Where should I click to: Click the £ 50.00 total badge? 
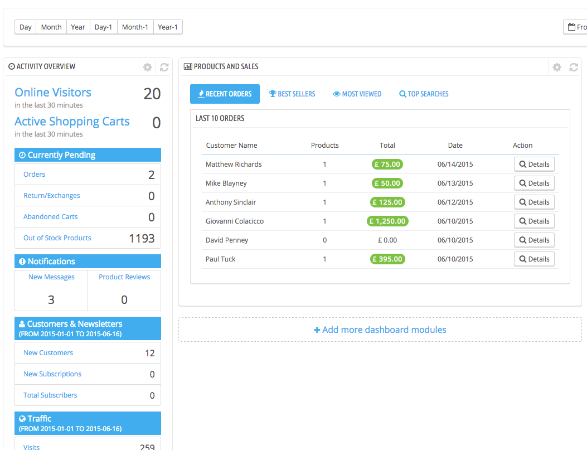pyautogui.click(x=387, y=183)
